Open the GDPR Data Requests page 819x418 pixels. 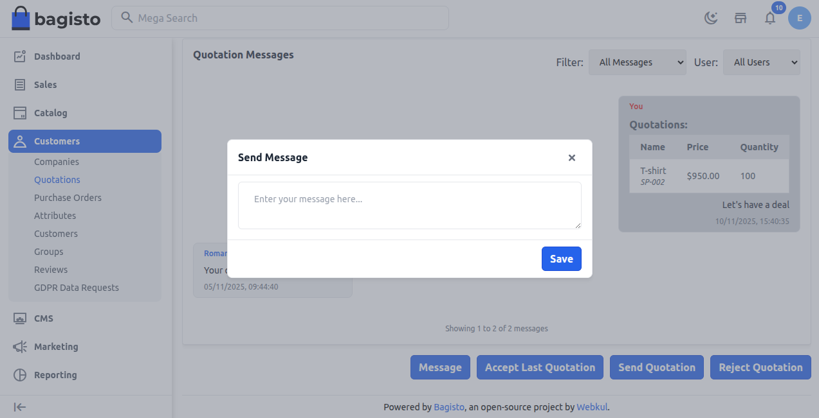[x=77, y=287]
